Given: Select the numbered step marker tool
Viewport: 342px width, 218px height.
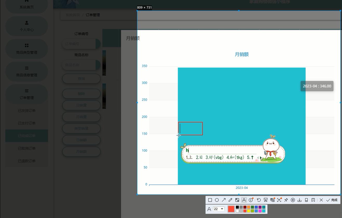Looking at the screenshot, I should coord(251,200).
